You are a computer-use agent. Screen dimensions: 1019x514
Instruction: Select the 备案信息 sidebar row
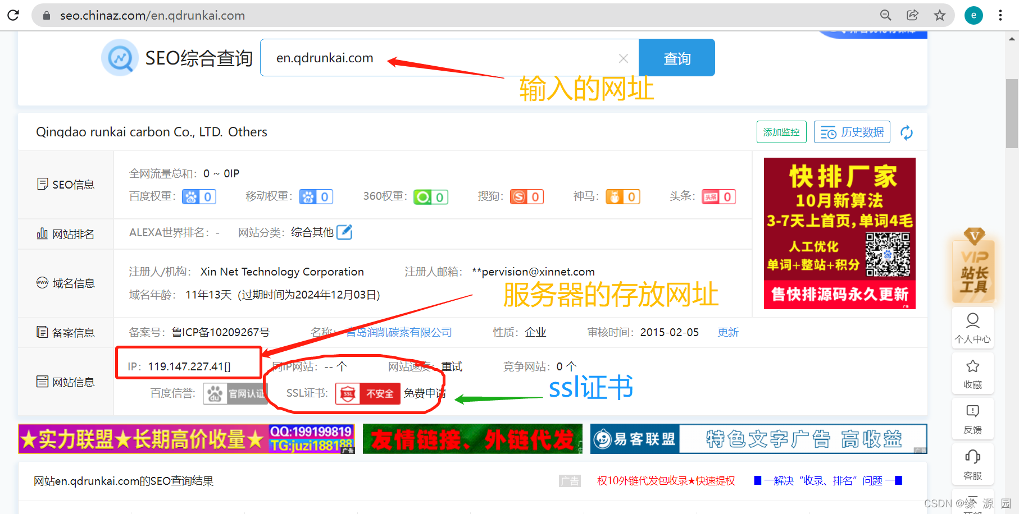pyautogui.click(x=66, y=332)
